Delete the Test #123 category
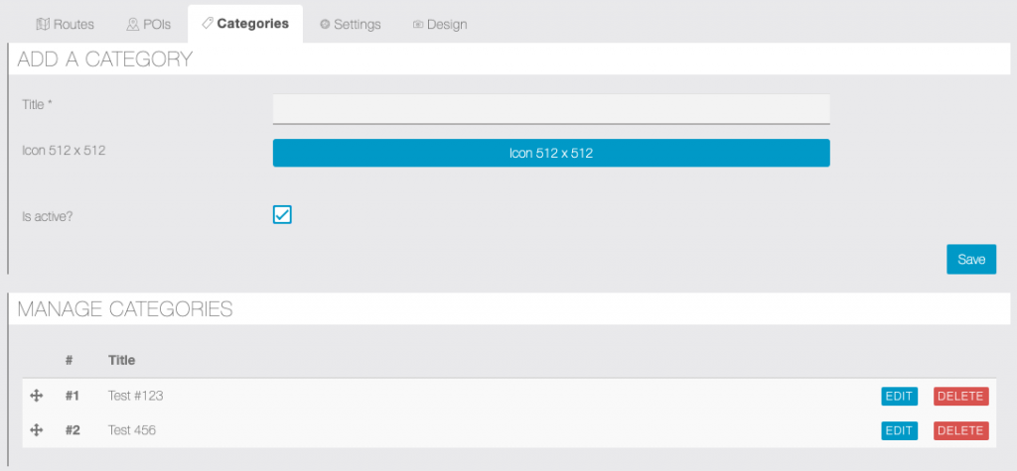The width and height of the screenshot is (1017, 471). click(x=960, y=396)
